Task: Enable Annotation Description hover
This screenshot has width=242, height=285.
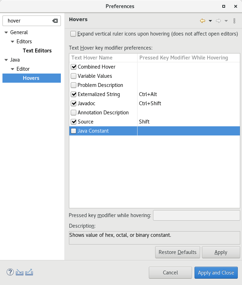Action: pos(74,113)
